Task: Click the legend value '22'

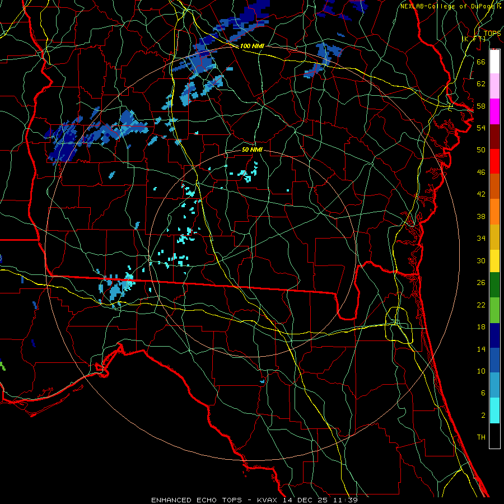Action: click(x=481, y=305)
